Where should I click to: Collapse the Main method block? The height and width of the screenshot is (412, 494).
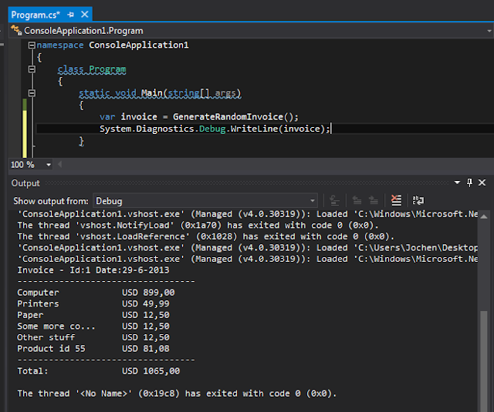[32, 93]
